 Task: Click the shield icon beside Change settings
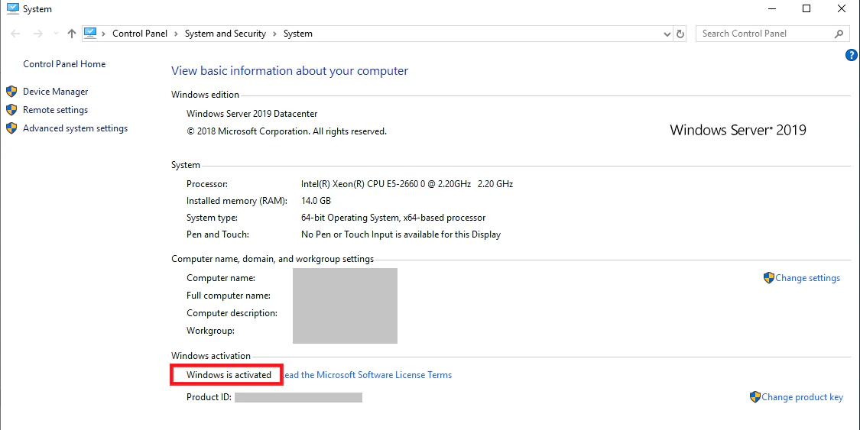click(x=768, y=278)
